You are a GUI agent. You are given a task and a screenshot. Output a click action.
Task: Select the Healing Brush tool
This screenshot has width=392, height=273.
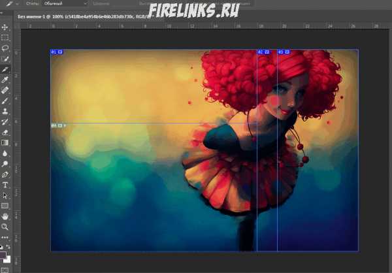(5, 90)
